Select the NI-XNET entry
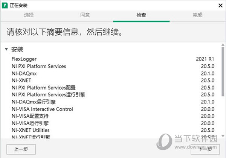 click(x=113, y=80)
